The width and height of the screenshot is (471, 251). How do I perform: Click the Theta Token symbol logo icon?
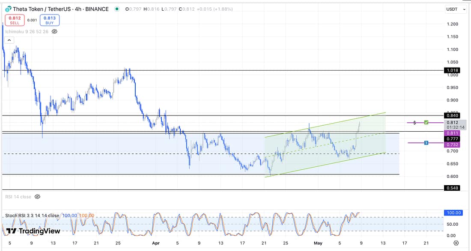coord(8,9)
